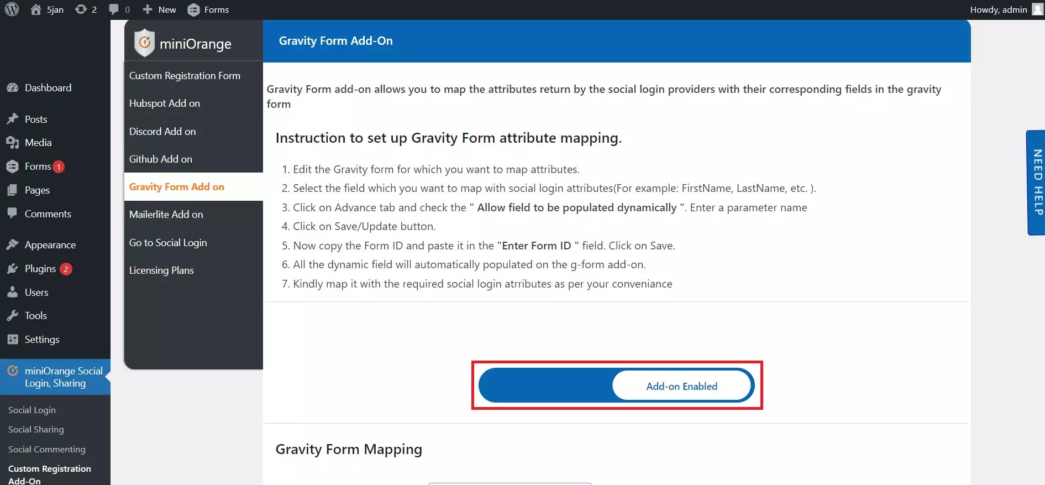Open Social Commenting submenu link

pos(47,449)
